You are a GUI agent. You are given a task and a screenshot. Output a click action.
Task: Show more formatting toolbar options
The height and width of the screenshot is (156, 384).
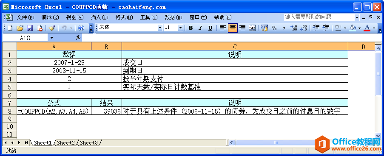click(x=380, y=28)
